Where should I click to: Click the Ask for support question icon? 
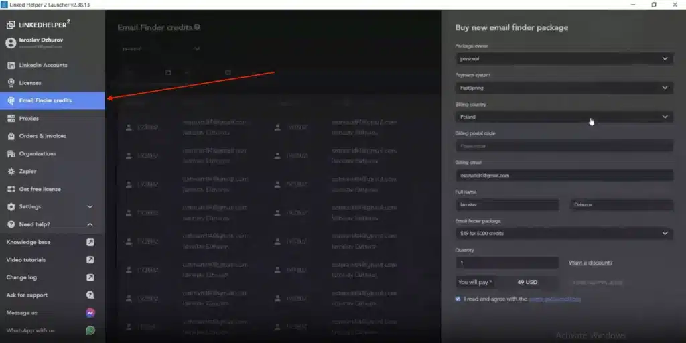click(x=90, y=295)
